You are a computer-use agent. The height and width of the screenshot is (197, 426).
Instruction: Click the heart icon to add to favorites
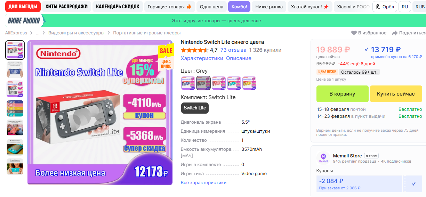coord(354,33)
